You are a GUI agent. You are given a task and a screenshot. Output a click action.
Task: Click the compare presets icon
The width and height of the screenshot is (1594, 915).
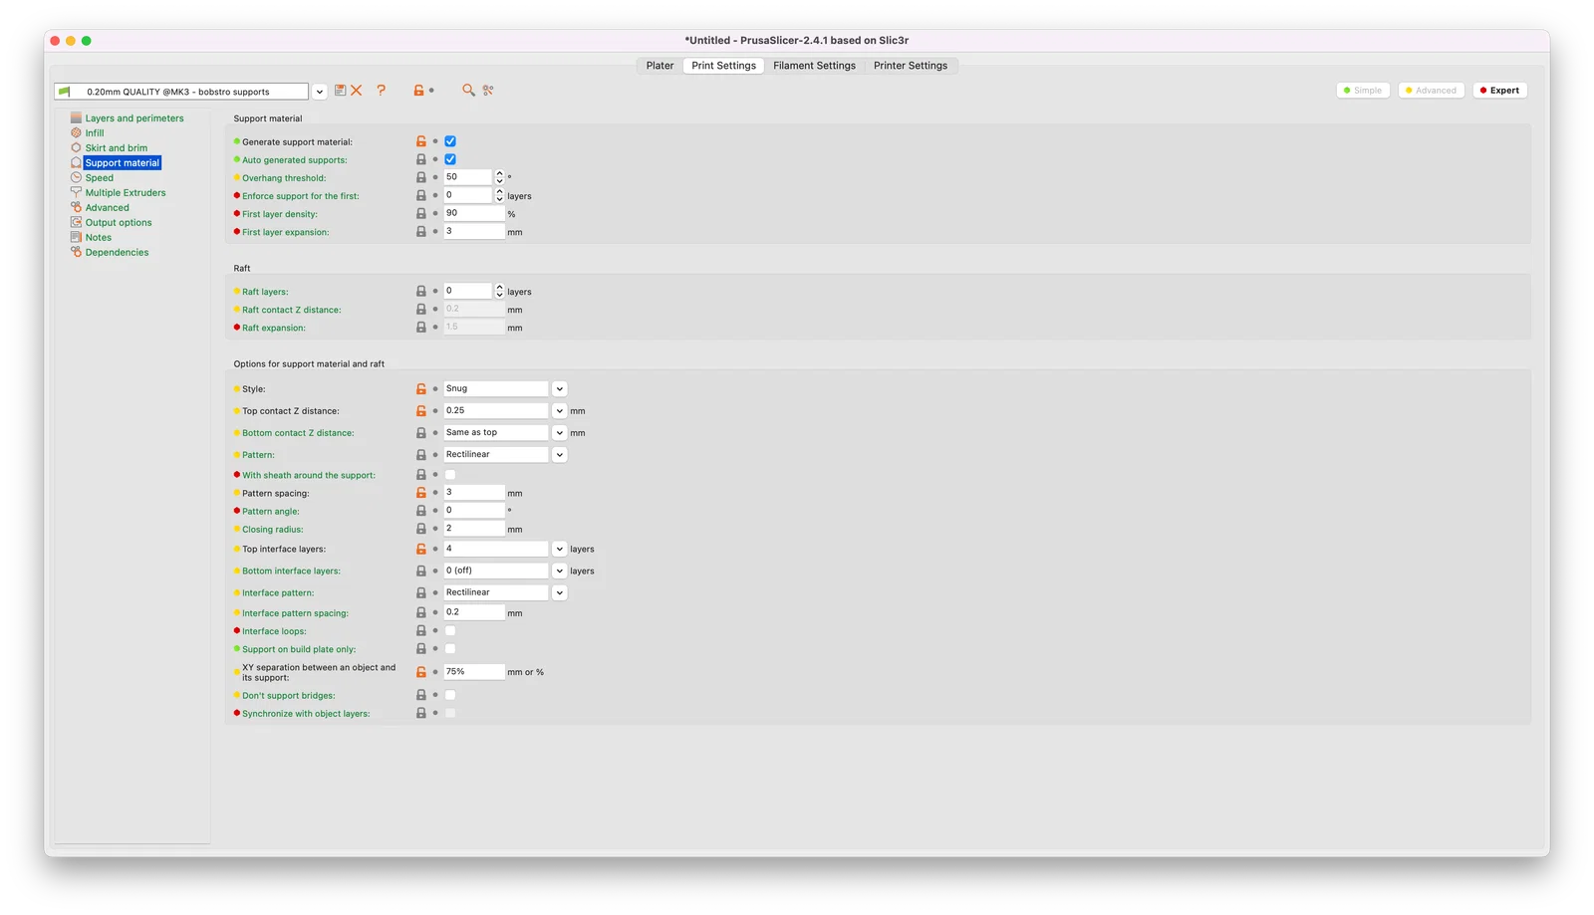488,91
